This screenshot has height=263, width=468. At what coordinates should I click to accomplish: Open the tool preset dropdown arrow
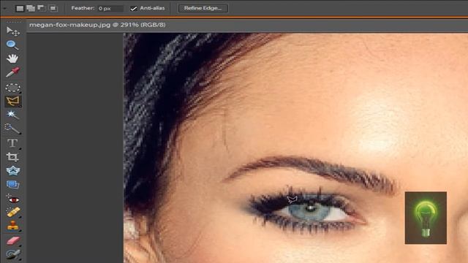point(5,9)
